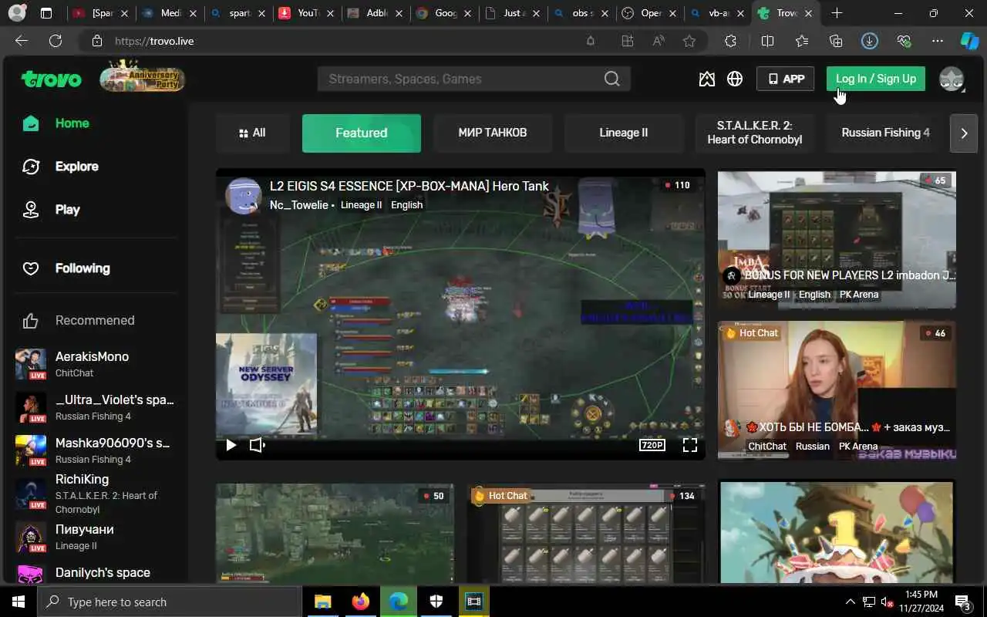
Task: Open tab actions menu icon
Action: (x=46, y=13)
